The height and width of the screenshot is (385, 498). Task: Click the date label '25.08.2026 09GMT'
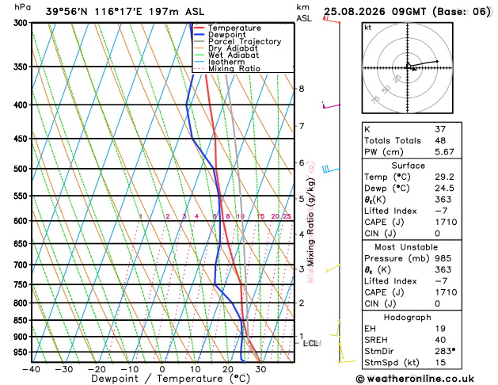(x=374, y=12)
